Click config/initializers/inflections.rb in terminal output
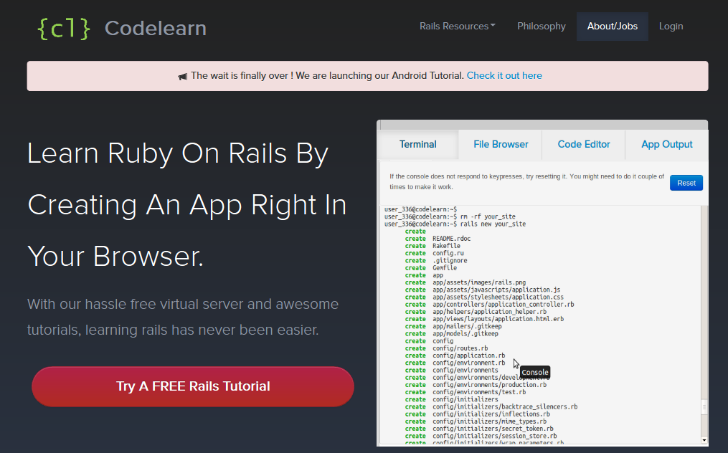 (491, 414)
